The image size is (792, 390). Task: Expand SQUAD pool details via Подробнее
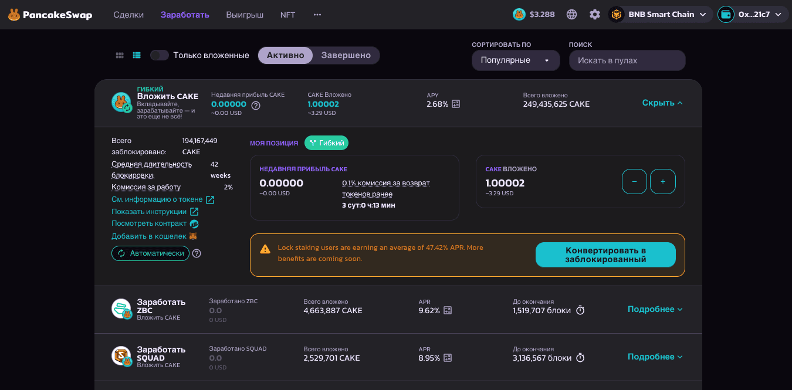click(655, 357)
